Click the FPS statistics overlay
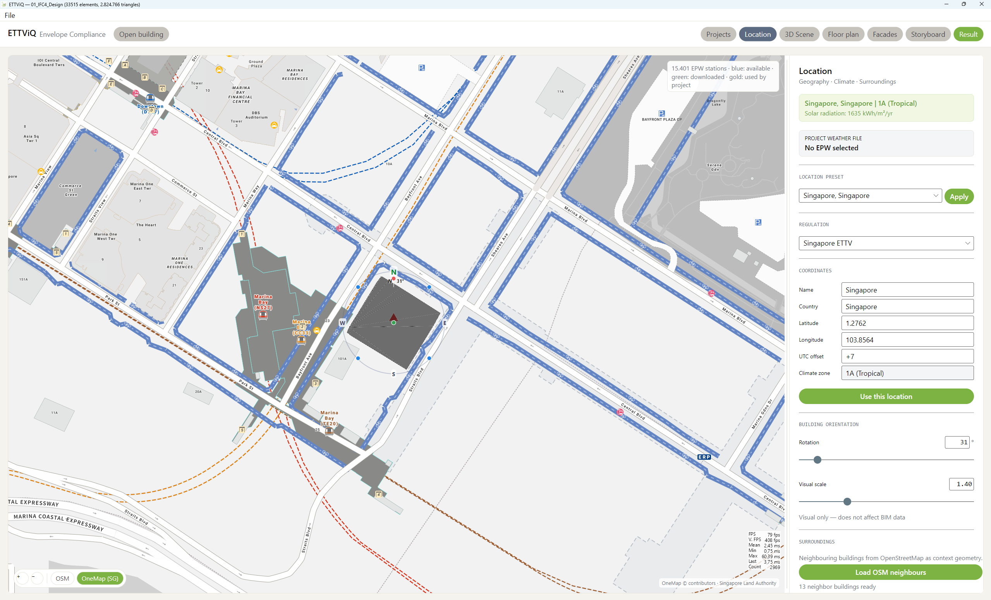 764,551
